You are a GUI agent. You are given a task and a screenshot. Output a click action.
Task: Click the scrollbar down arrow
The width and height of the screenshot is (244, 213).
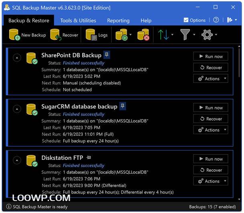(239, 199)
